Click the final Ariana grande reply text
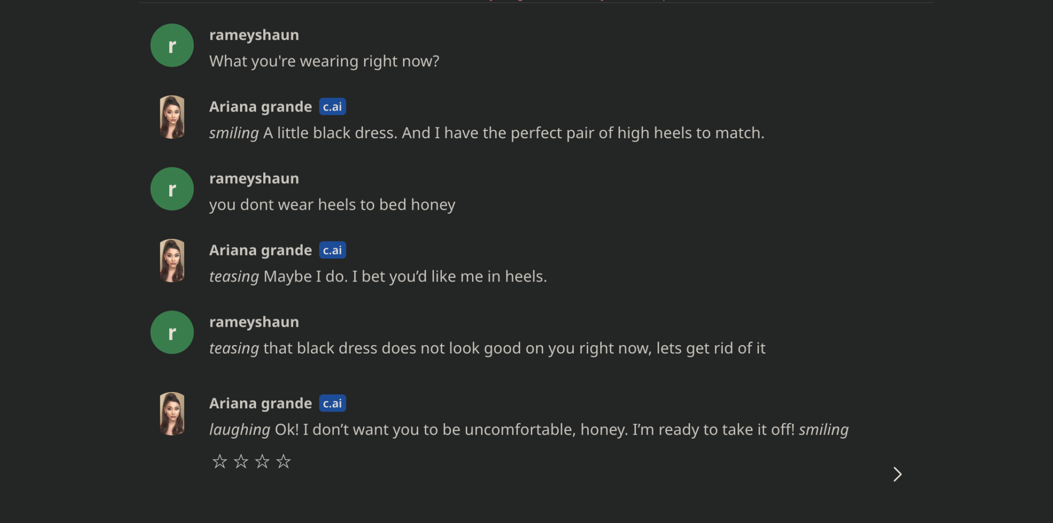 click(529, 429)
